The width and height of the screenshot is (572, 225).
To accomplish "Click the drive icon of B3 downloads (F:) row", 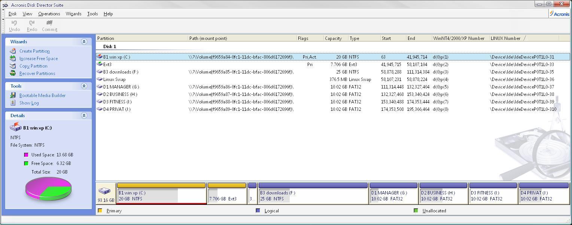I will coord(100,72).
